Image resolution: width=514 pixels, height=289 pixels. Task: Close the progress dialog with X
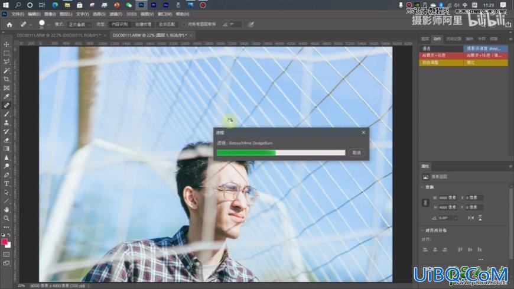point(363,132)
